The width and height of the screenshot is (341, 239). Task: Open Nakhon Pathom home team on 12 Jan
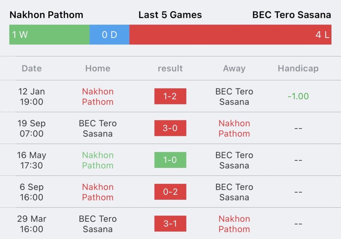click(98, 97)
